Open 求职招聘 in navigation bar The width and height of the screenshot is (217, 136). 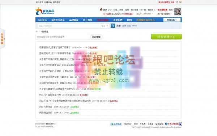(118, 20)
